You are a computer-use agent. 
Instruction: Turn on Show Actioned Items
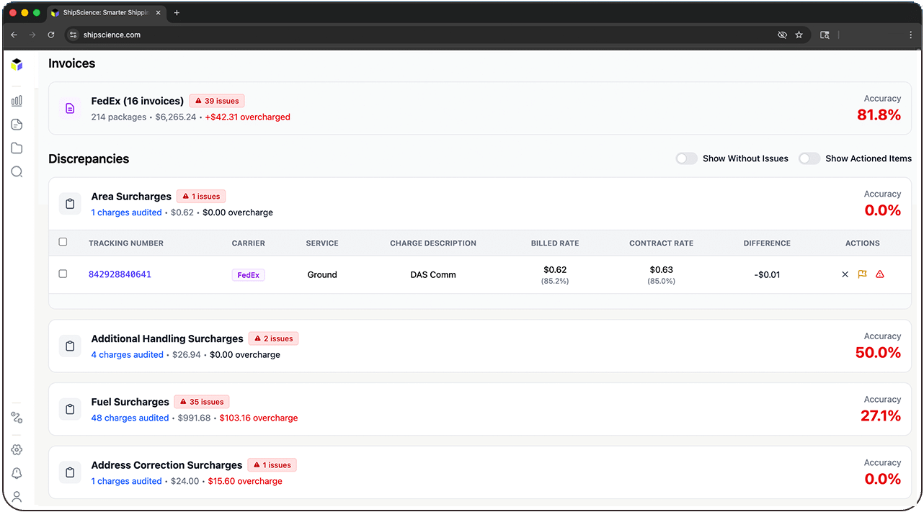(809, 158)
